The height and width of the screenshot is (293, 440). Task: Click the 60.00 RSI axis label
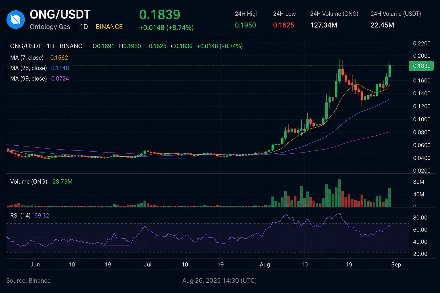pyautogui.click(x=420, y=230)
